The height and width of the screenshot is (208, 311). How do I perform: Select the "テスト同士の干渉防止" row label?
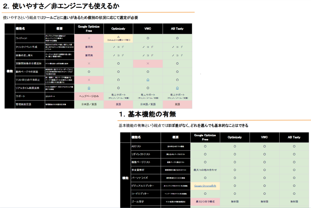click(28, 80)
